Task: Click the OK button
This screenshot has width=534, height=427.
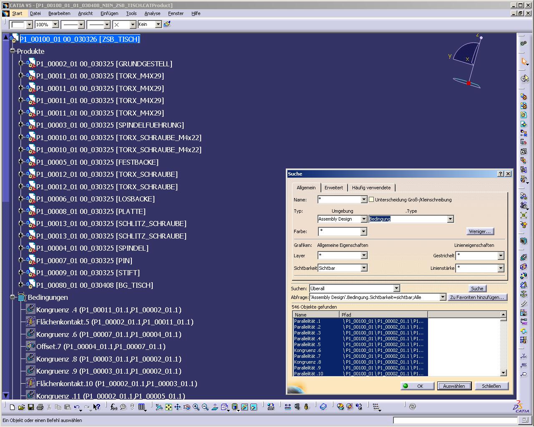Action: [x=418, y=386]
